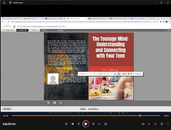This screenshot has width=171, height=130.
Task: Skip back using the rewind icon
Action: (78, 124)
